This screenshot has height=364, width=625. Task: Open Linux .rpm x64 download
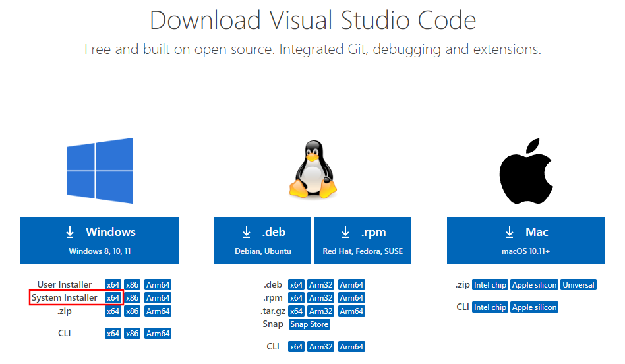[296, 298]
